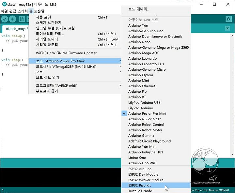Select Arduino Gemma board
The width and height of the screenshot is (235, 193).
point(156,136)
